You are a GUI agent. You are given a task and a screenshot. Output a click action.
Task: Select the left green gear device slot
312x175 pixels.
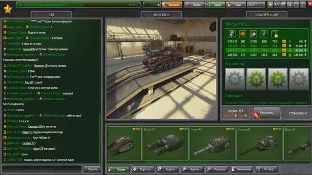tap(256, 79)
